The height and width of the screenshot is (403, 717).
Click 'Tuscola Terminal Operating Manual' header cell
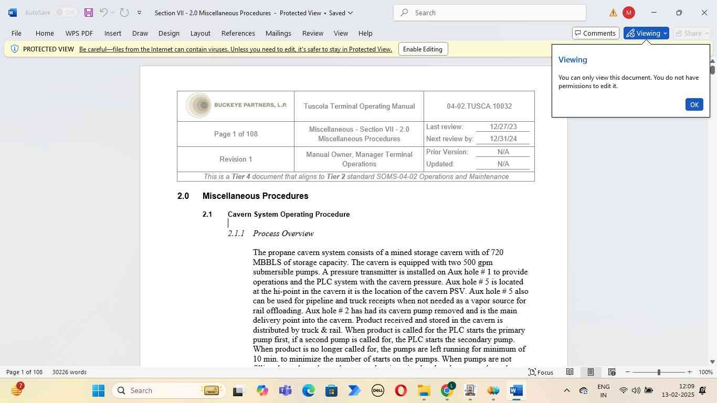point(359,106)
